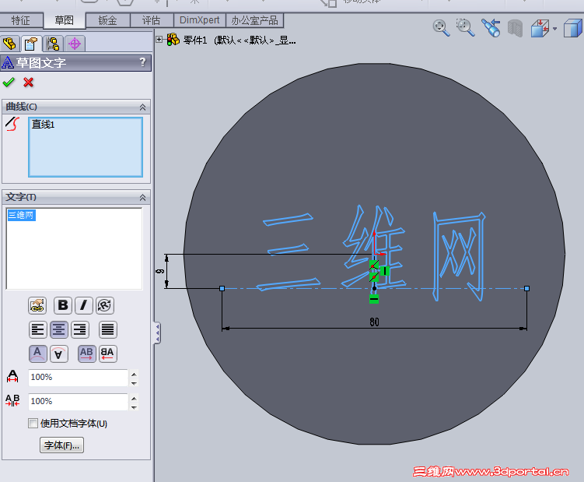584x482 pixels.
Task: Click Display Style cube icon
Action: (573, 28)
